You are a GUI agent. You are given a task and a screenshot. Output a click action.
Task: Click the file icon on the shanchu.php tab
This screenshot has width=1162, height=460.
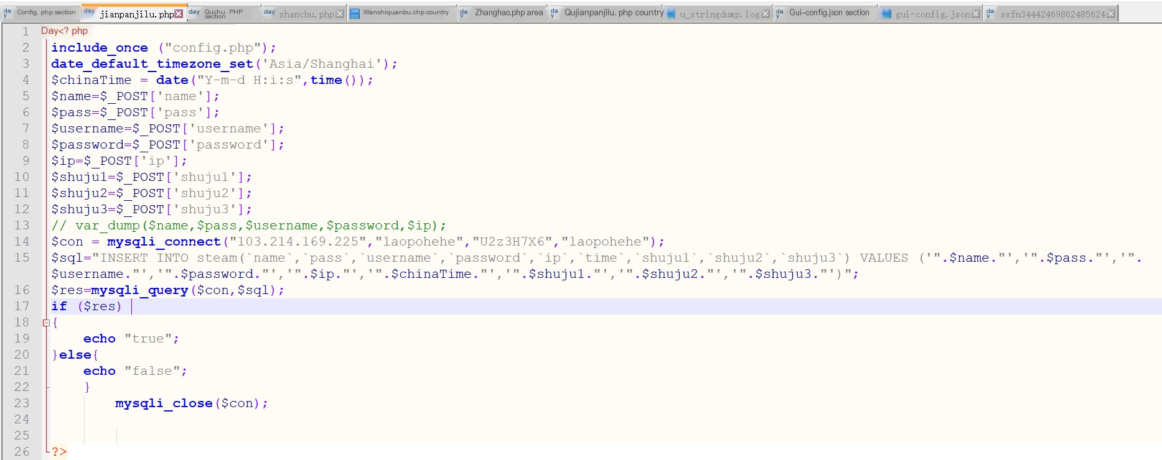point(269,12)
